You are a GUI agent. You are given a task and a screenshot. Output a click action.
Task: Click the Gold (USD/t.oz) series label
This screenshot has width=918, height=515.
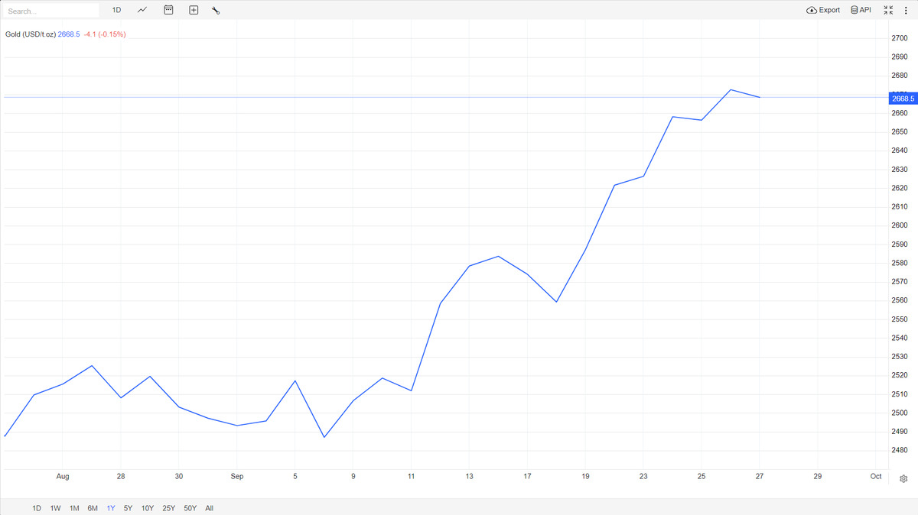[x=31, y=34]
